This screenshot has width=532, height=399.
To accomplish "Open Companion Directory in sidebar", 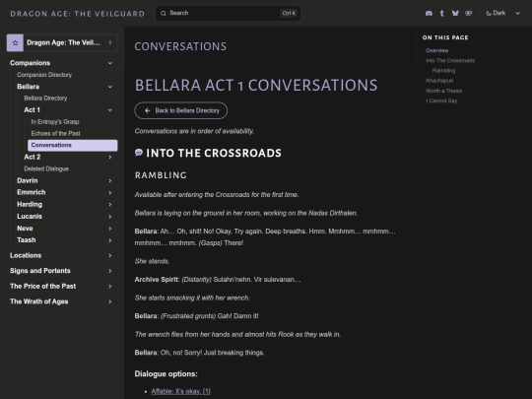I will tap(44, 75).
